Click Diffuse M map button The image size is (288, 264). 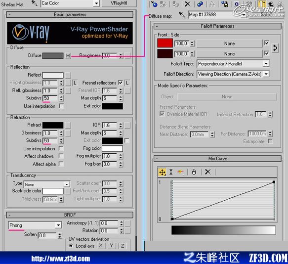click(68, 55)
